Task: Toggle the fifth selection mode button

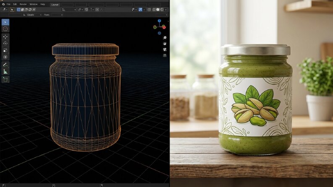Action: point(34,10)
